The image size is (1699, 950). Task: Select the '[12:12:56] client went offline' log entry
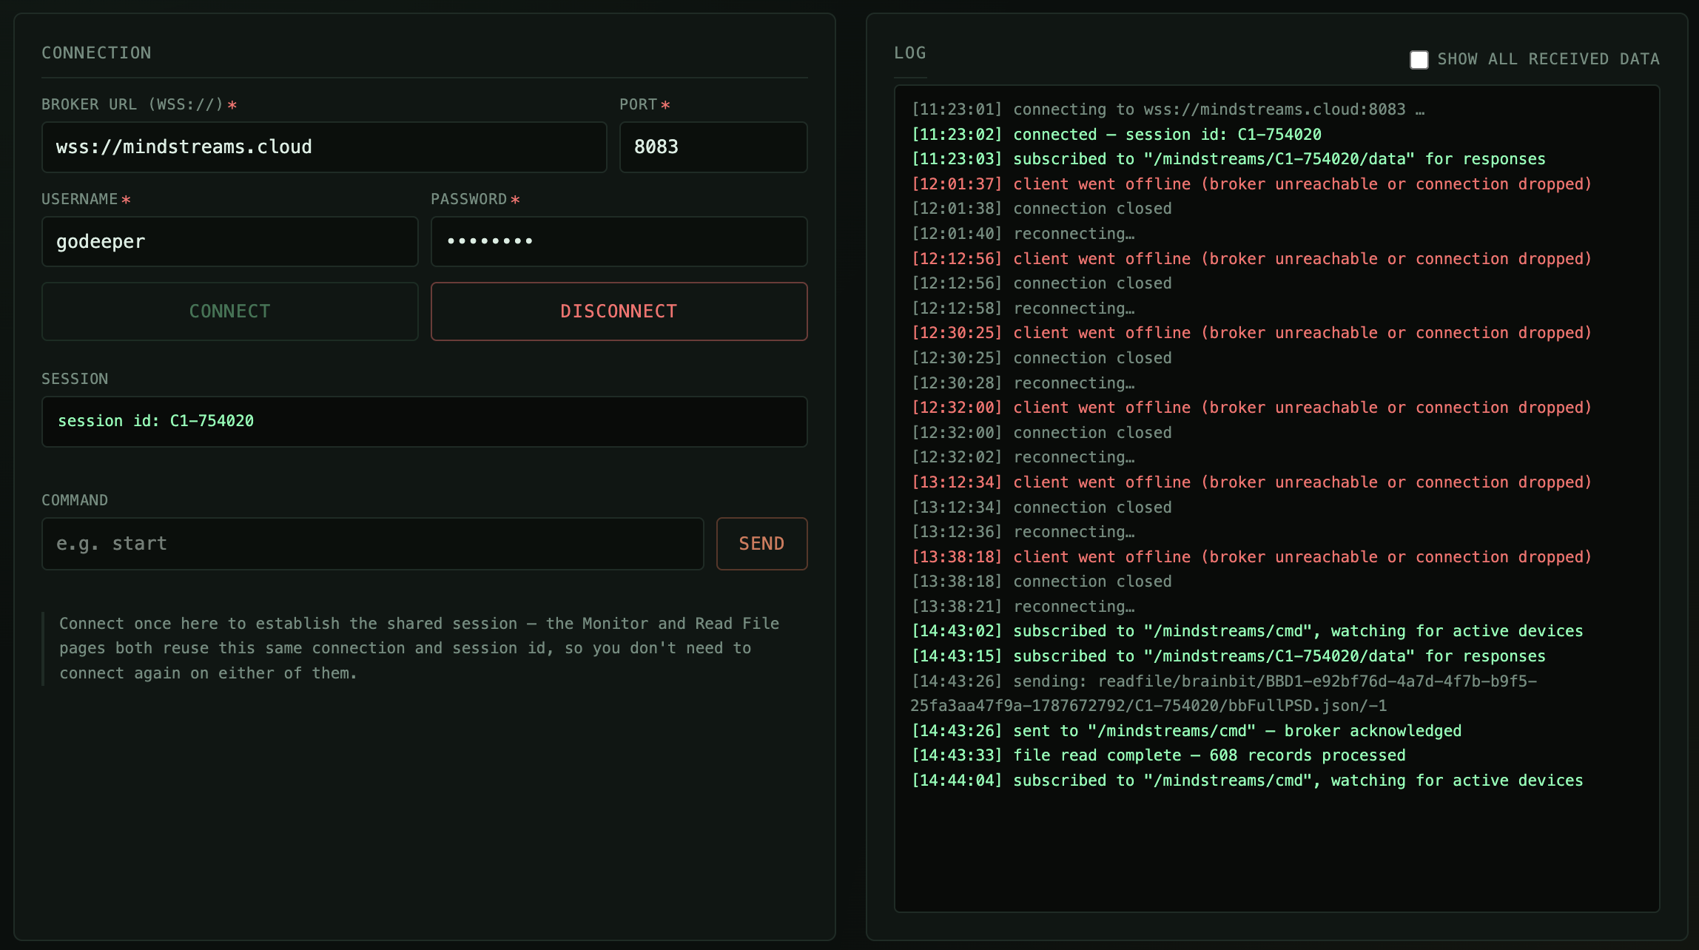tap(1251, 259)
